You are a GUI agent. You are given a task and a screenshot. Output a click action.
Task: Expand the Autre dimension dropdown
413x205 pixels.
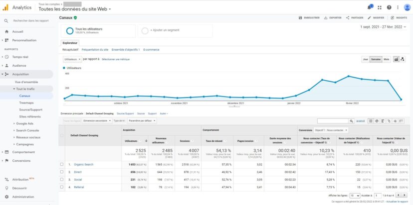tap(164, 114)
